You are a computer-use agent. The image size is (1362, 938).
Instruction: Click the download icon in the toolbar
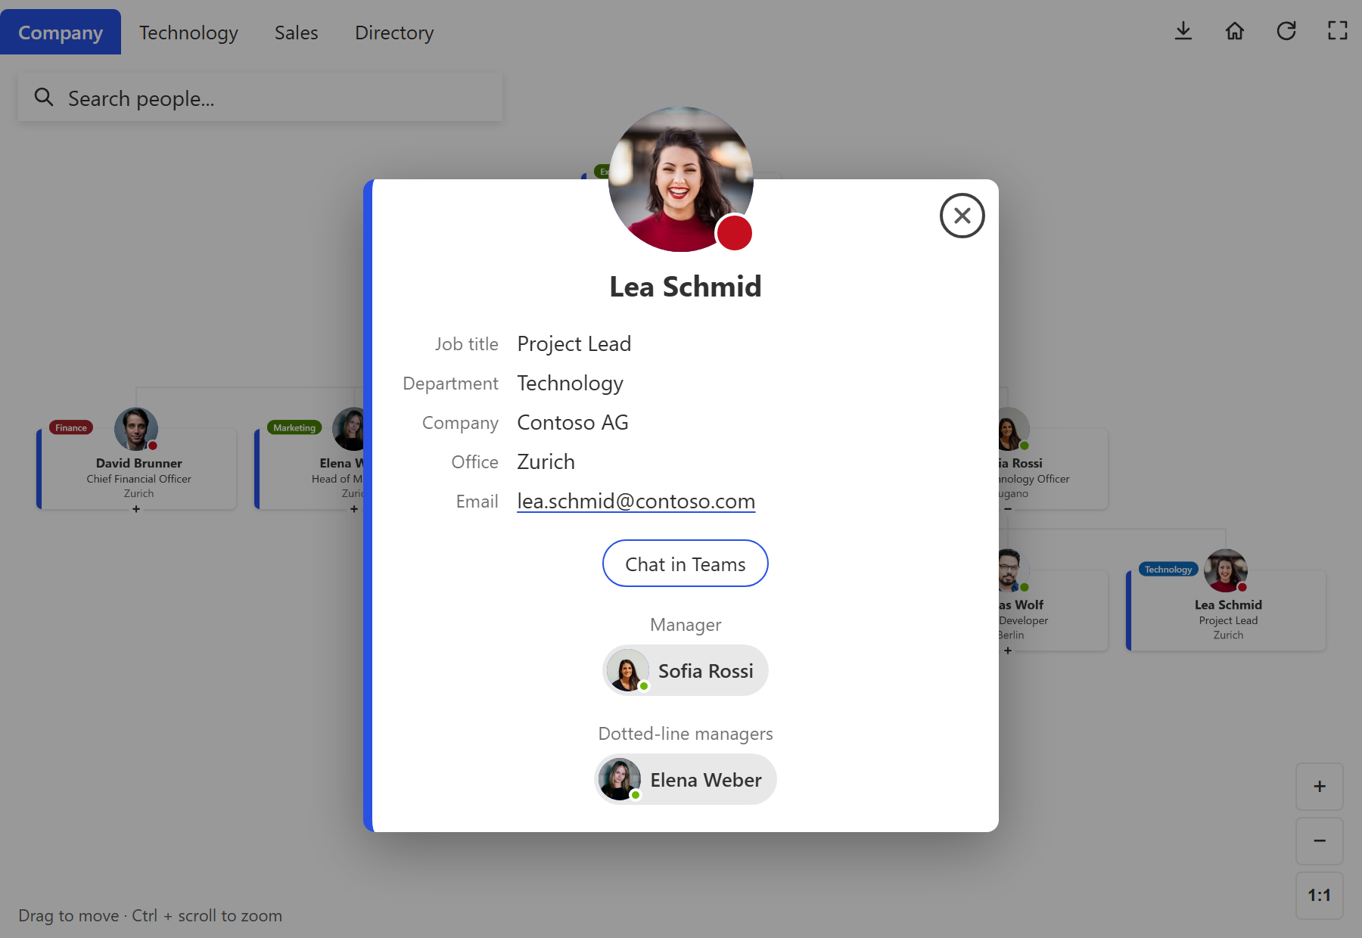coord(1183,31)
